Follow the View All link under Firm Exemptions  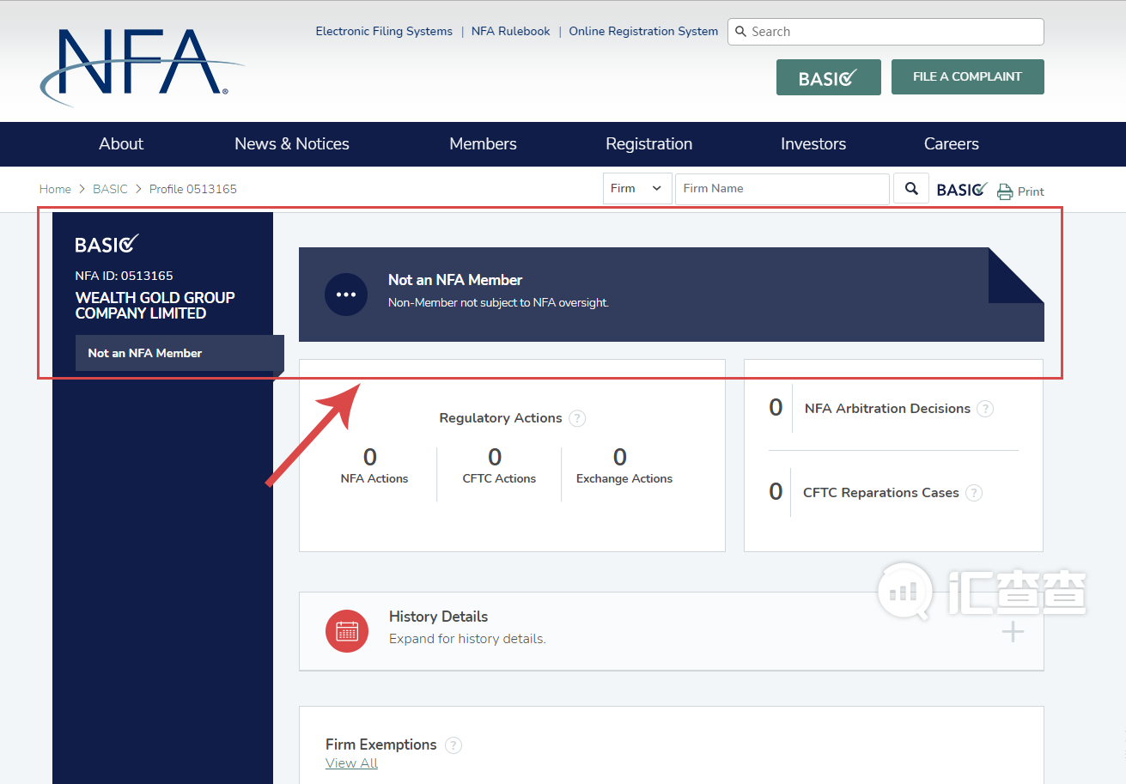click(351, 763)
